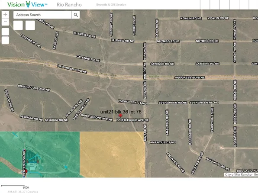Click the Vision View logo

[x=27, y=5]
